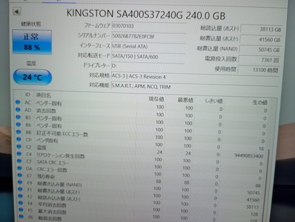This screenshot has height=222, width=295.
Task: Click the status circle for F6 総消去回数
Action: coord(21,217)
